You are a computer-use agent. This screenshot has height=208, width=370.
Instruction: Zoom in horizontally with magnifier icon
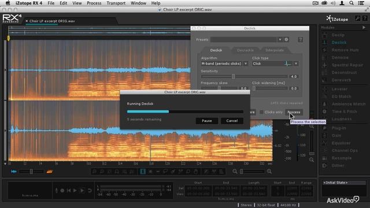[269, 172]
